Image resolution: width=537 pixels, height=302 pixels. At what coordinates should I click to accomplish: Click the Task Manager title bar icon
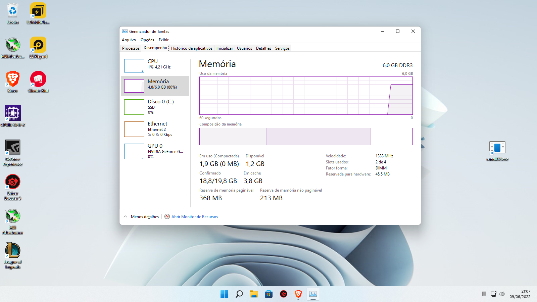coord(125,31)
